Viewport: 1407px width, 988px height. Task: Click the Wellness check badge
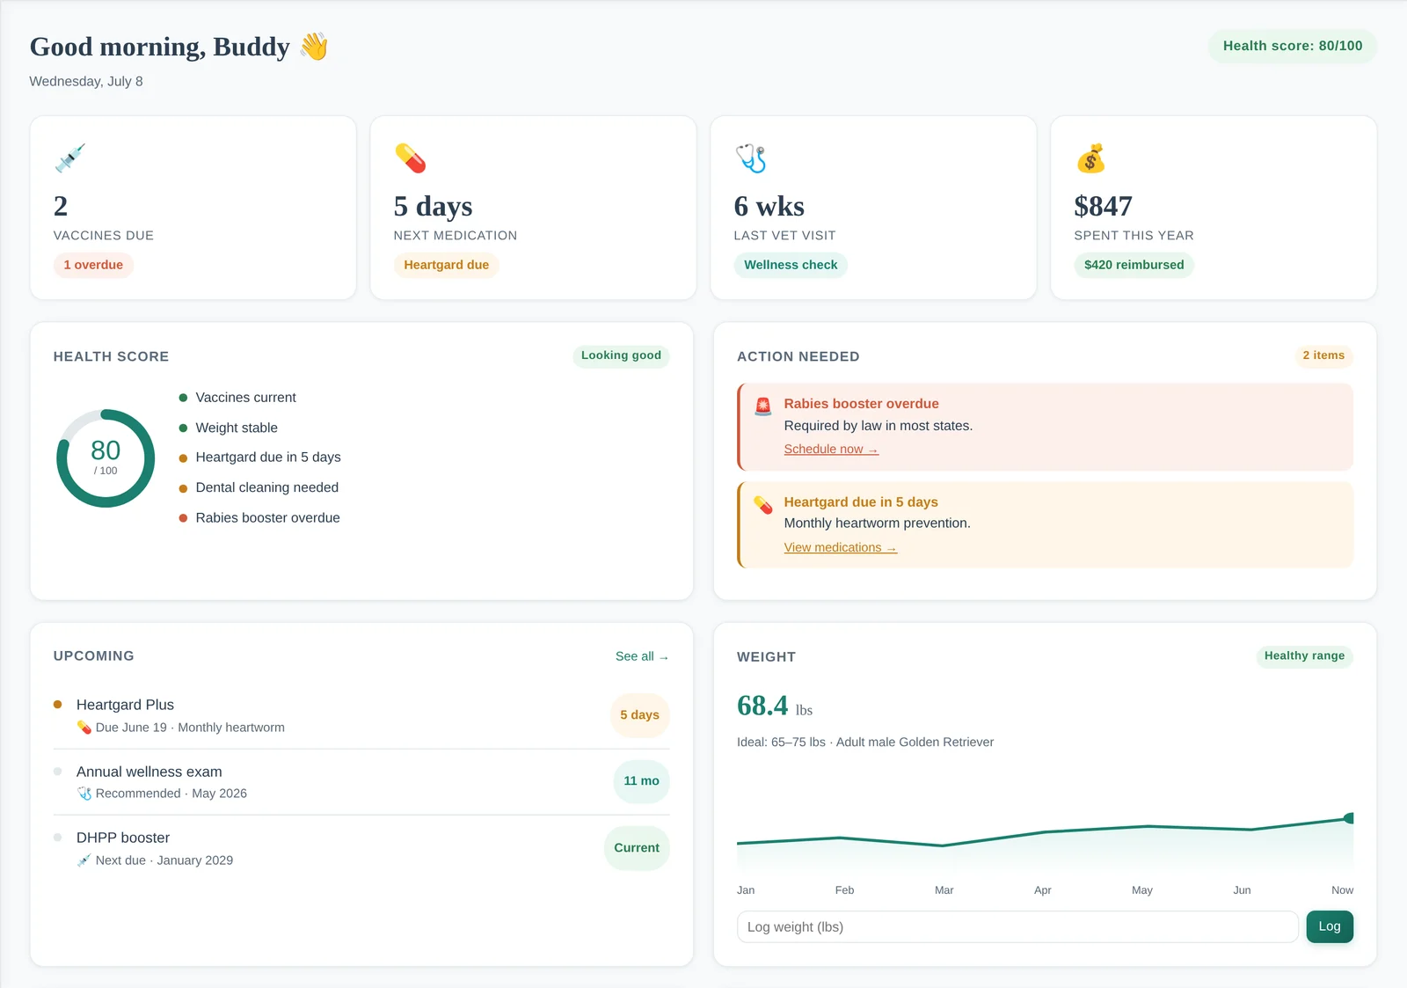point(791,265)
